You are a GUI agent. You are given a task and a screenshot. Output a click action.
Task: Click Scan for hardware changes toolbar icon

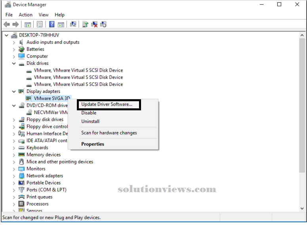click(x=73, y=24)
